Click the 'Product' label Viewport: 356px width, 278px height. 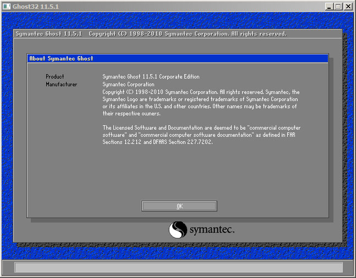[x=54, y=77]
